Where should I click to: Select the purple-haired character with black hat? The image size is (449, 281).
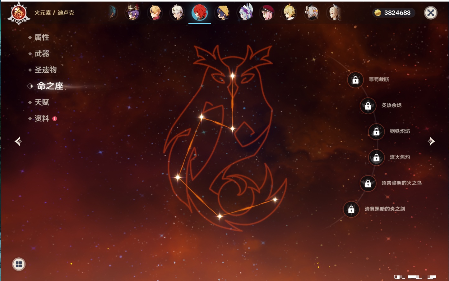click(132, 13)
